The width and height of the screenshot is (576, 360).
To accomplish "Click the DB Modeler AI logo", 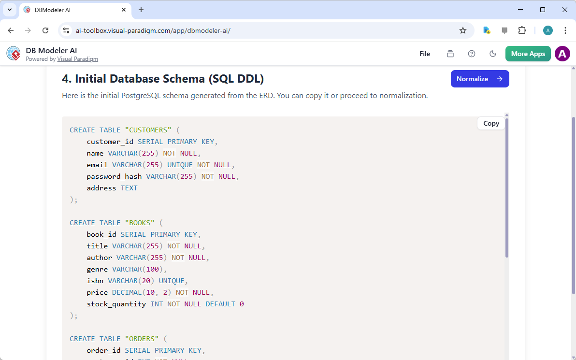I will coord(13,53).
